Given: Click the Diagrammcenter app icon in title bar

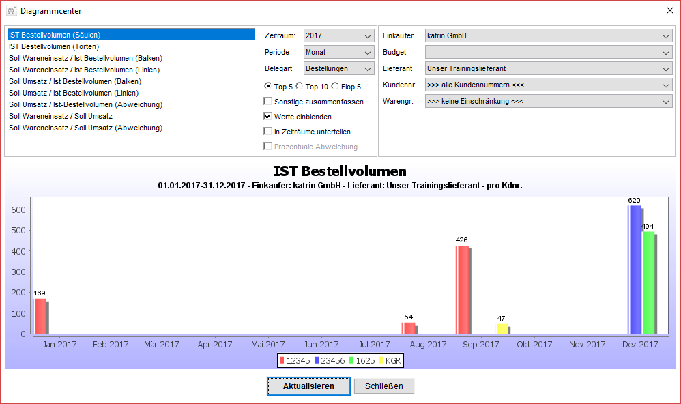Looking at the screenshot, I should click(x=11, y=10).
